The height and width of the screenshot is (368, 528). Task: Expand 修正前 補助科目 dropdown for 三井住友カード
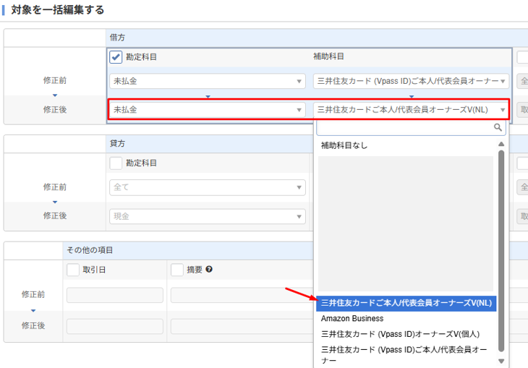tap(411, 81)
